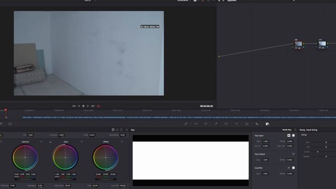Edit the Lum Mix 100.00 field
The width and height of the screenshot is (336, 189).
click(122, 185)
